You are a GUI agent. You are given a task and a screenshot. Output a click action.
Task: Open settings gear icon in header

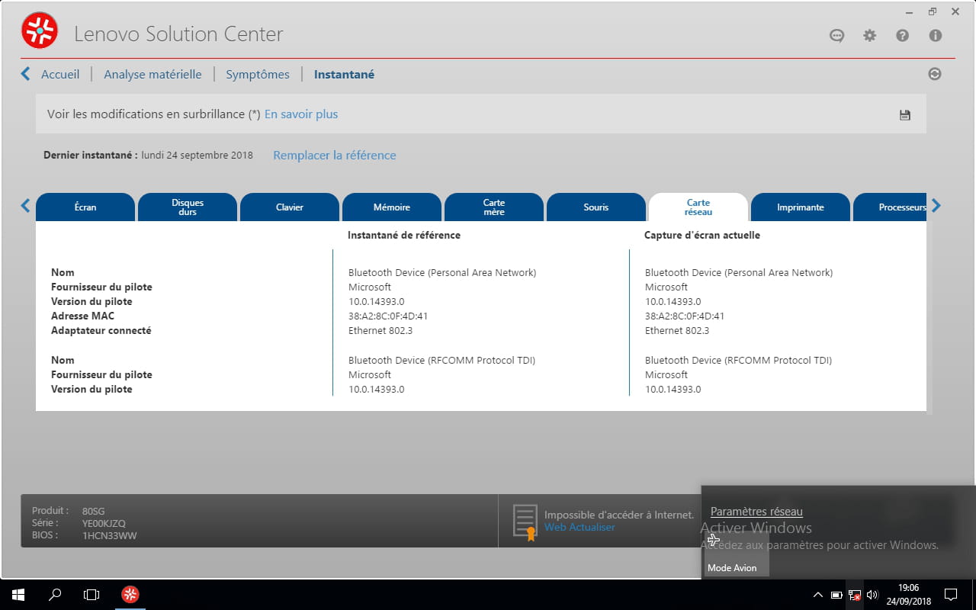[870, 36]
